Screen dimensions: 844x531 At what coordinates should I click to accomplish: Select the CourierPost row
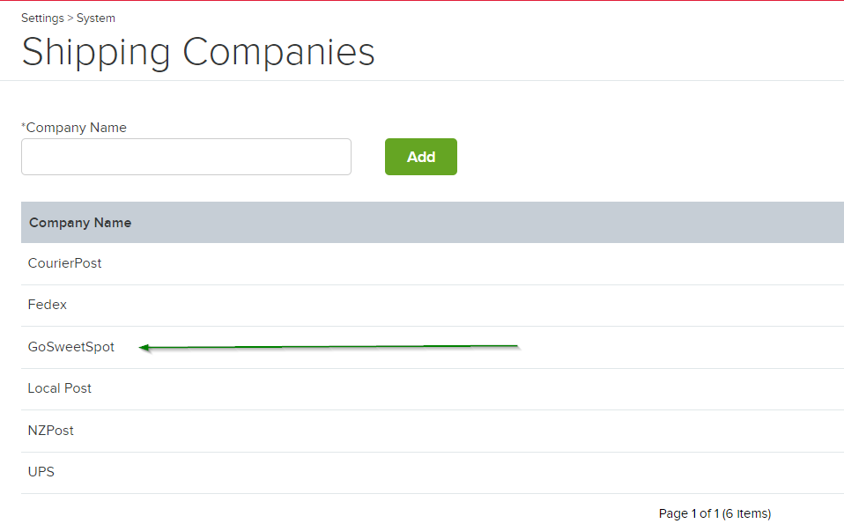point(64,263)
